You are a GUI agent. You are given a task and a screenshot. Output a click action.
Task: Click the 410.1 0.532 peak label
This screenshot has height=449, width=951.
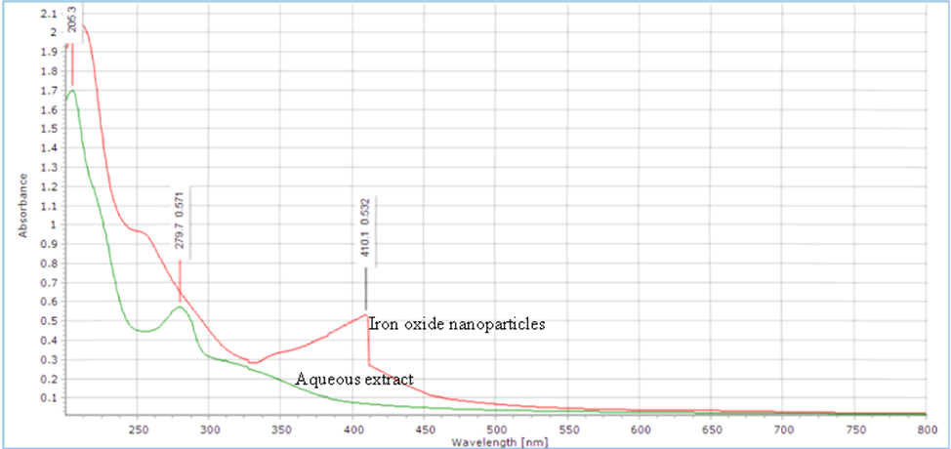click(x=367, y=231)
